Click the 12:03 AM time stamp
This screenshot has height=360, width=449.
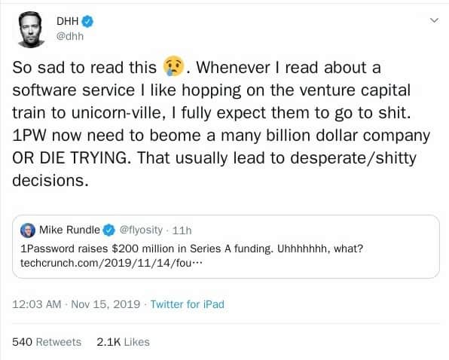[x=37, y=304]
